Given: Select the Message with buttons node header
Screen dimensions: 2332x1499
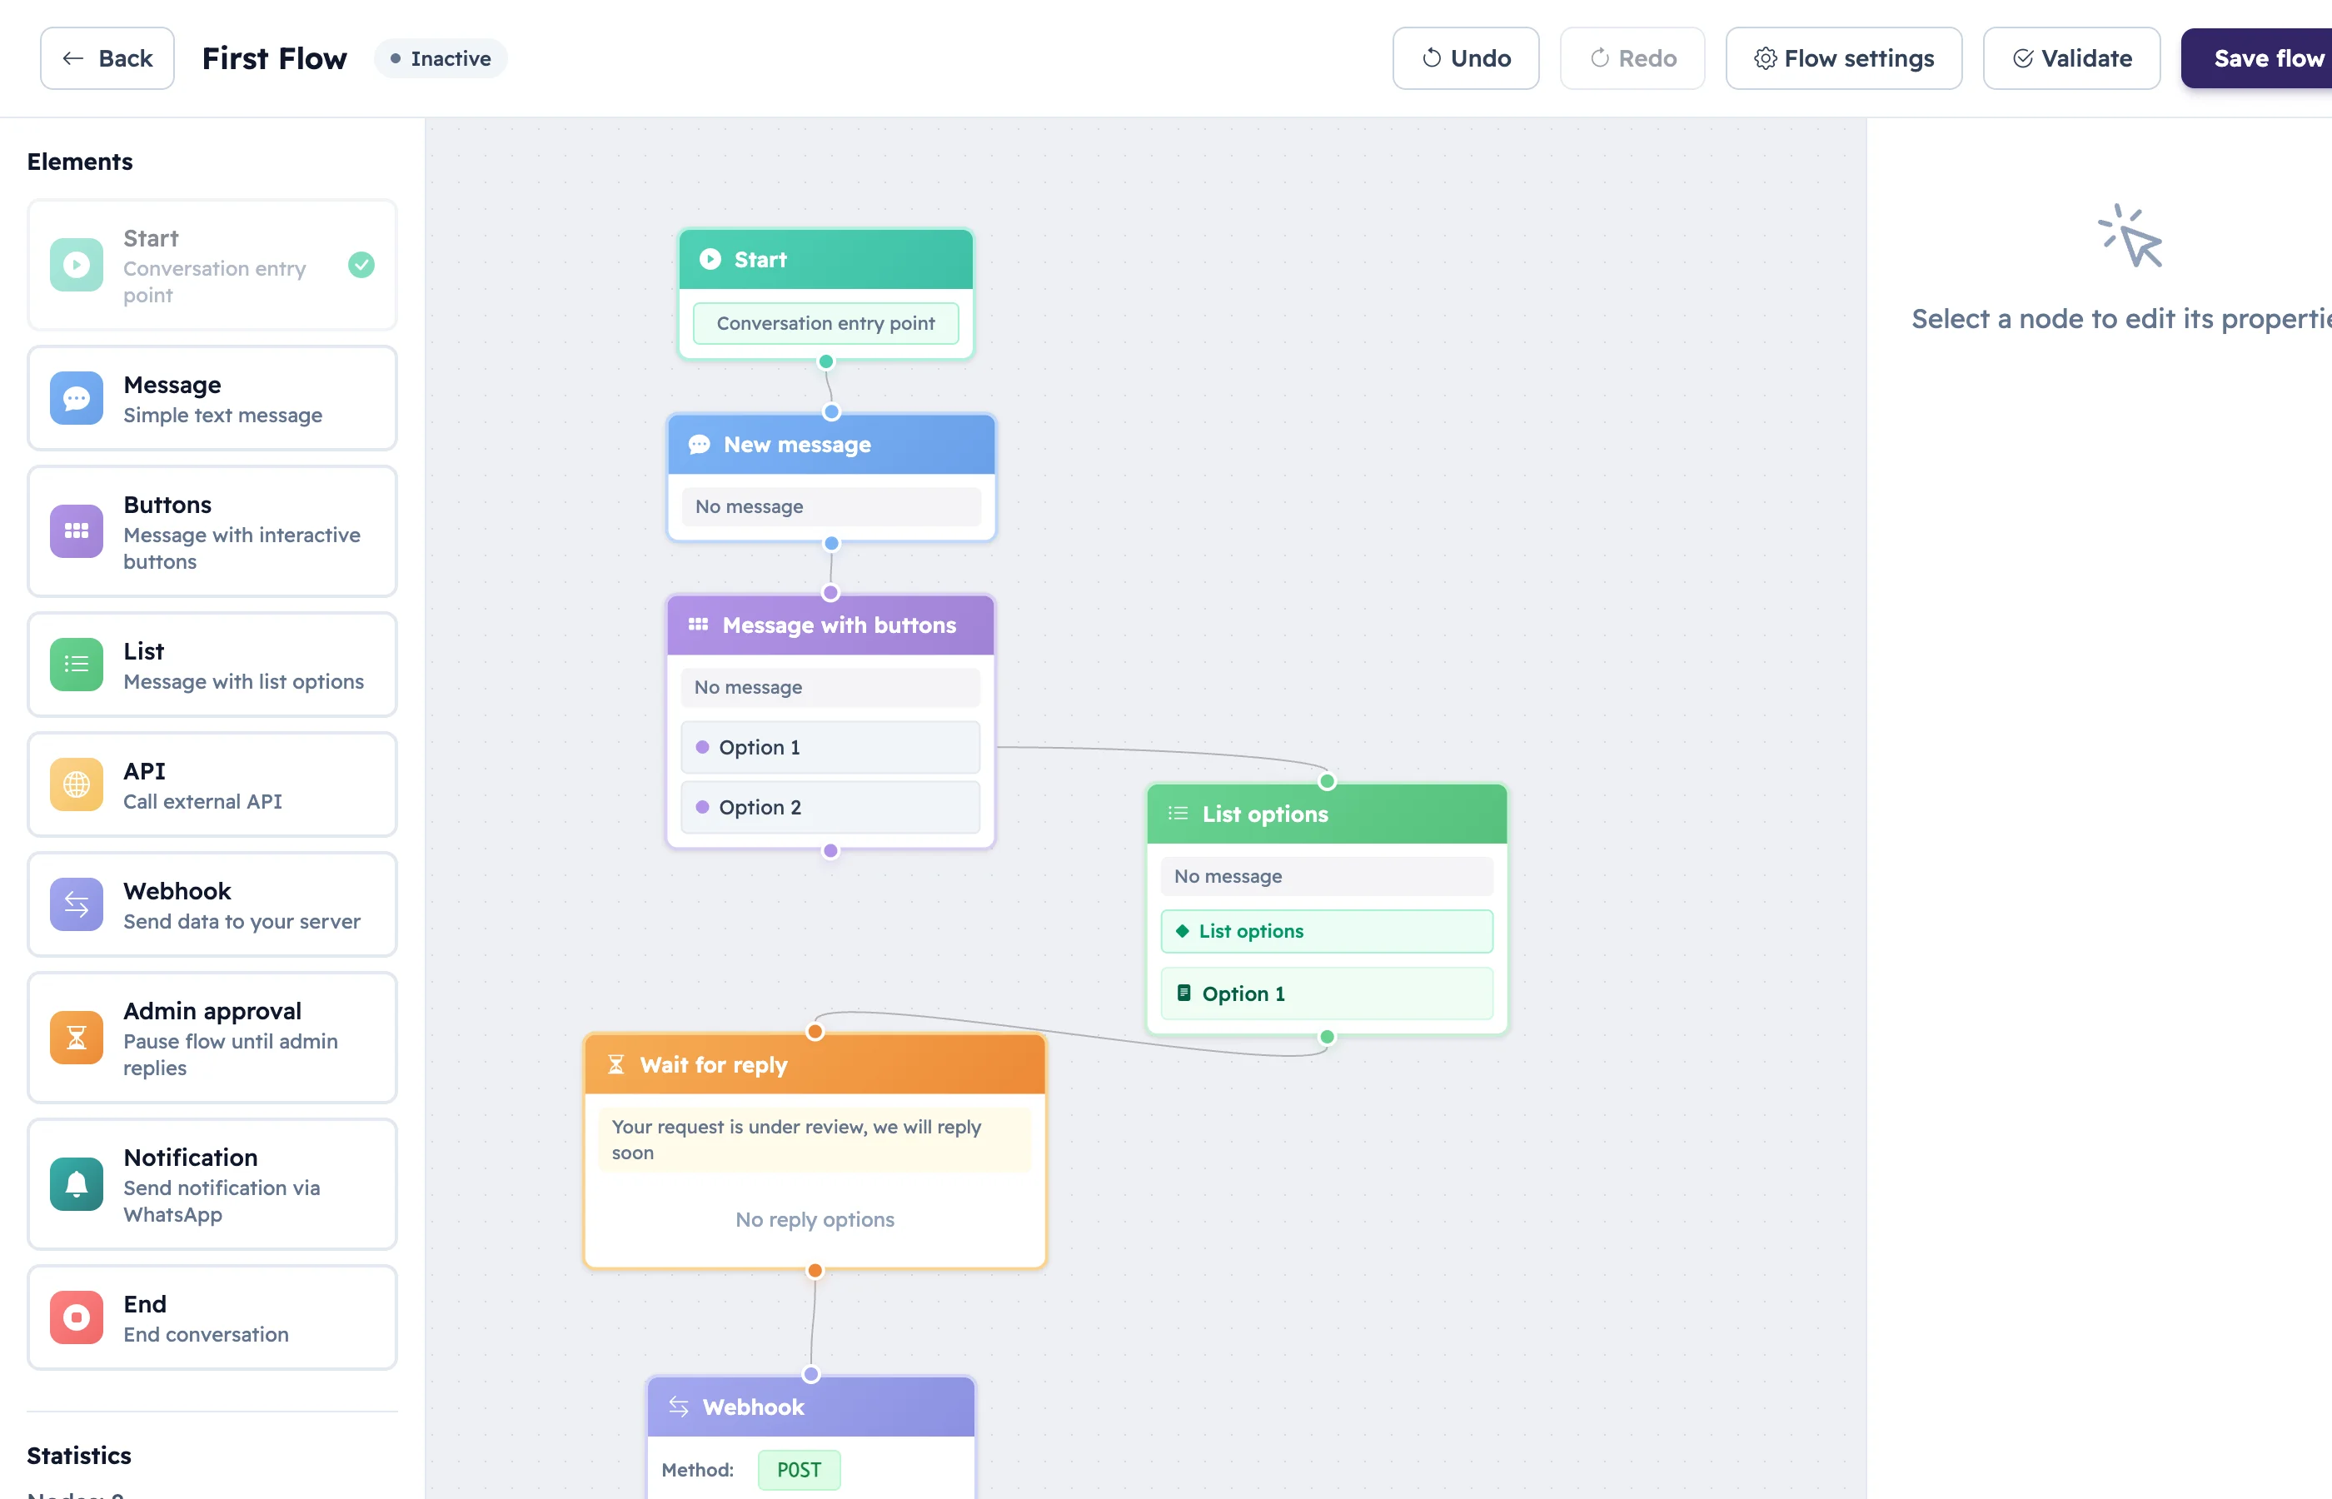Looking at the screenshot, I should 830,625.
